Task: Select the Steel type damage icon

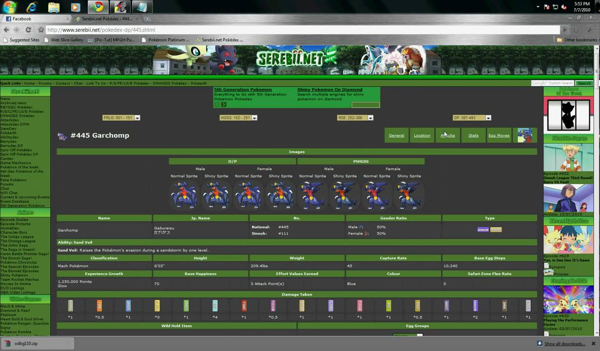Action: click(x=528, y=306)
